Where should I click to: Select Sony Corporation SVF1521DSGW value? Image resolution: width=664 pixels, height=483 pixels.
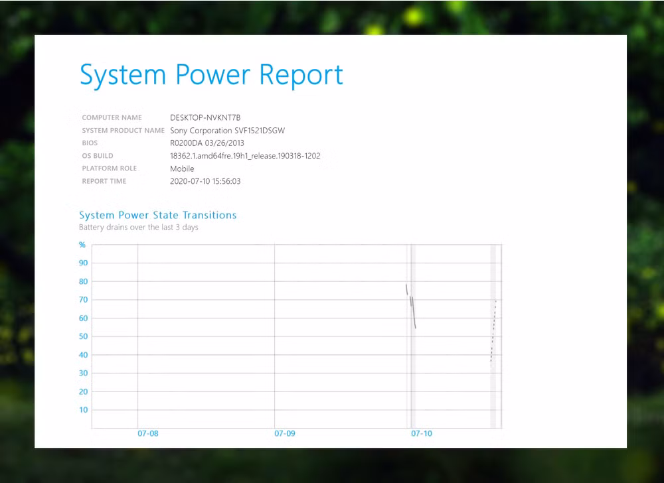pos(227,131)
